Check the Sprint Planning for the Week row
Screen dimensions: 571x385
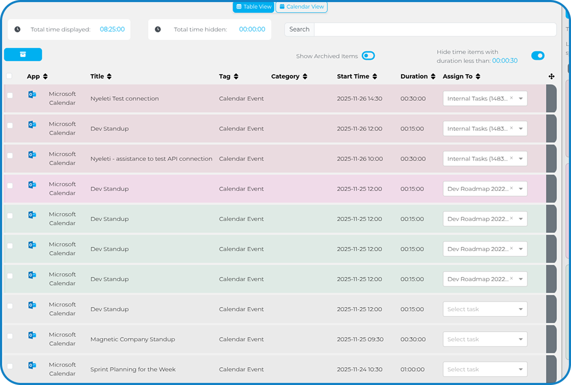click(10, 366)
